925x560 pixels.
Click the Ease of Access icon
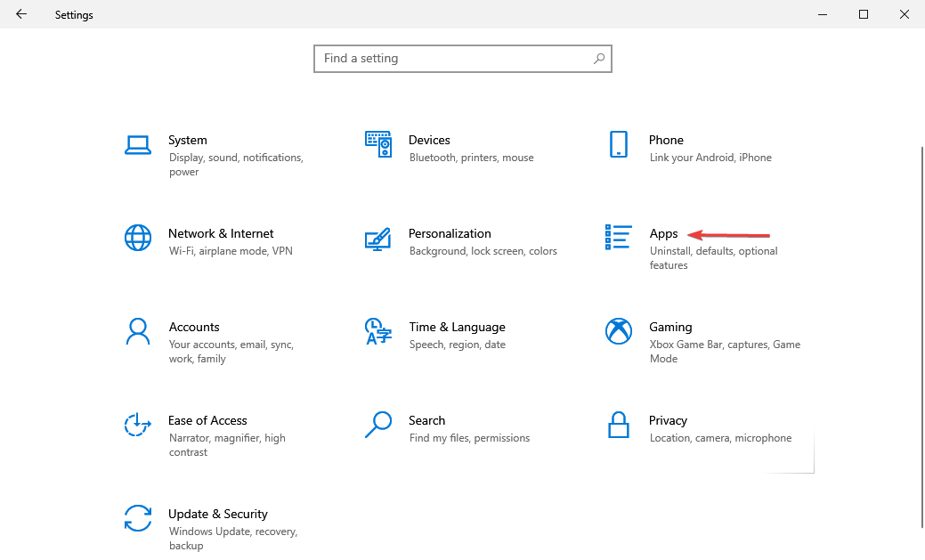(x=138, y=425)
